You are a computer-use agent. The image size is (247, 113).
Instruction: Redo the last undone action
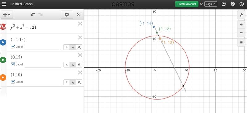click(40, 15)
